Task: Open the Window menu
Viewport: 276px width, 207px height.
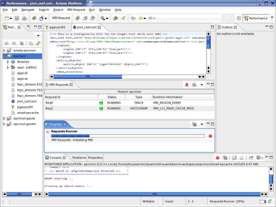Action: pyautogui.click(x=105, y=10)
